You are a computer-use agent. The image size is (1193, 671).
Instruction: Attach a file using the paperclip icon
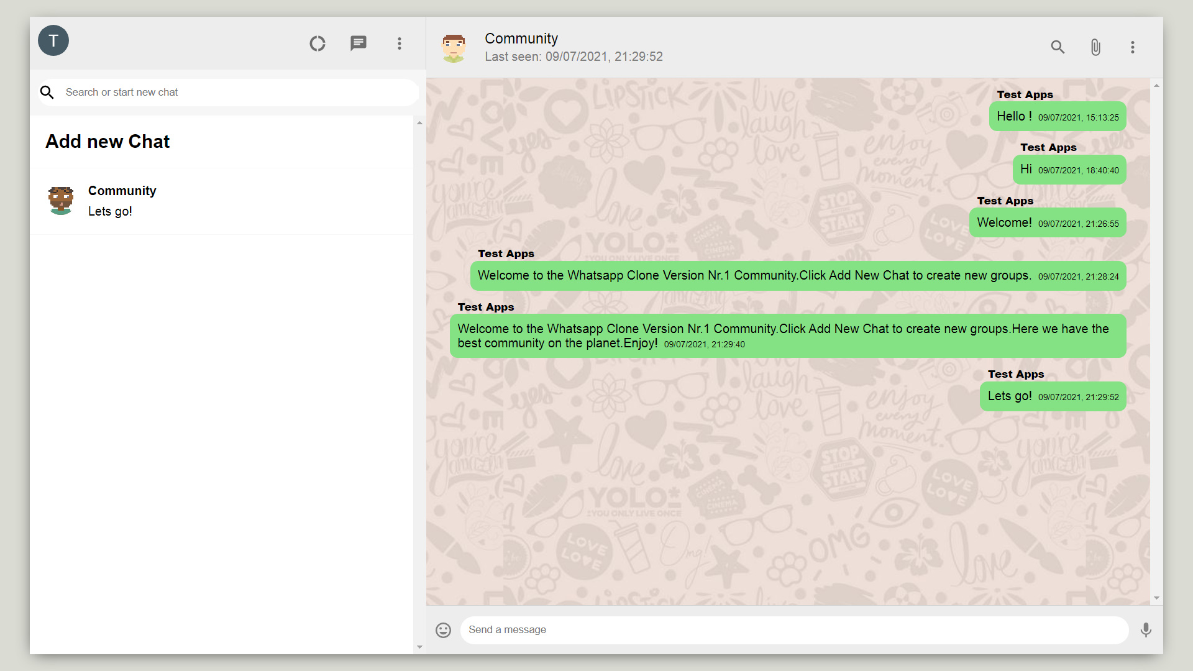(x=1095, y=47)
